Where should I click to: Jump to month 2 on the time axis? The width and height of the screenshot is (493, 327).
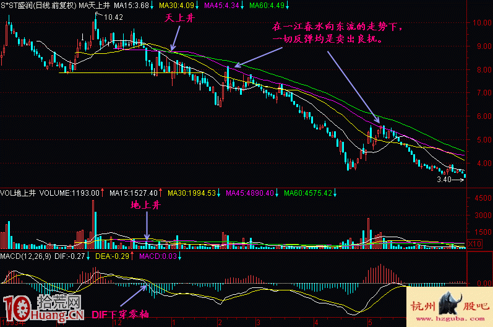click(x=220, y=323)
